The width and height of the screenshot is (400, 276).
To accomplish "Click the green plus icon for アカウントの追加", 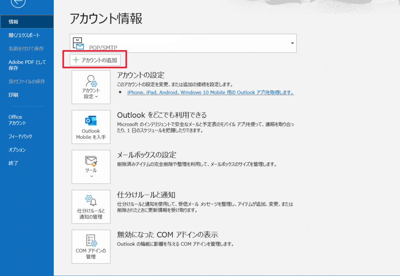I will pyautogui.click(x=76, y=60).
